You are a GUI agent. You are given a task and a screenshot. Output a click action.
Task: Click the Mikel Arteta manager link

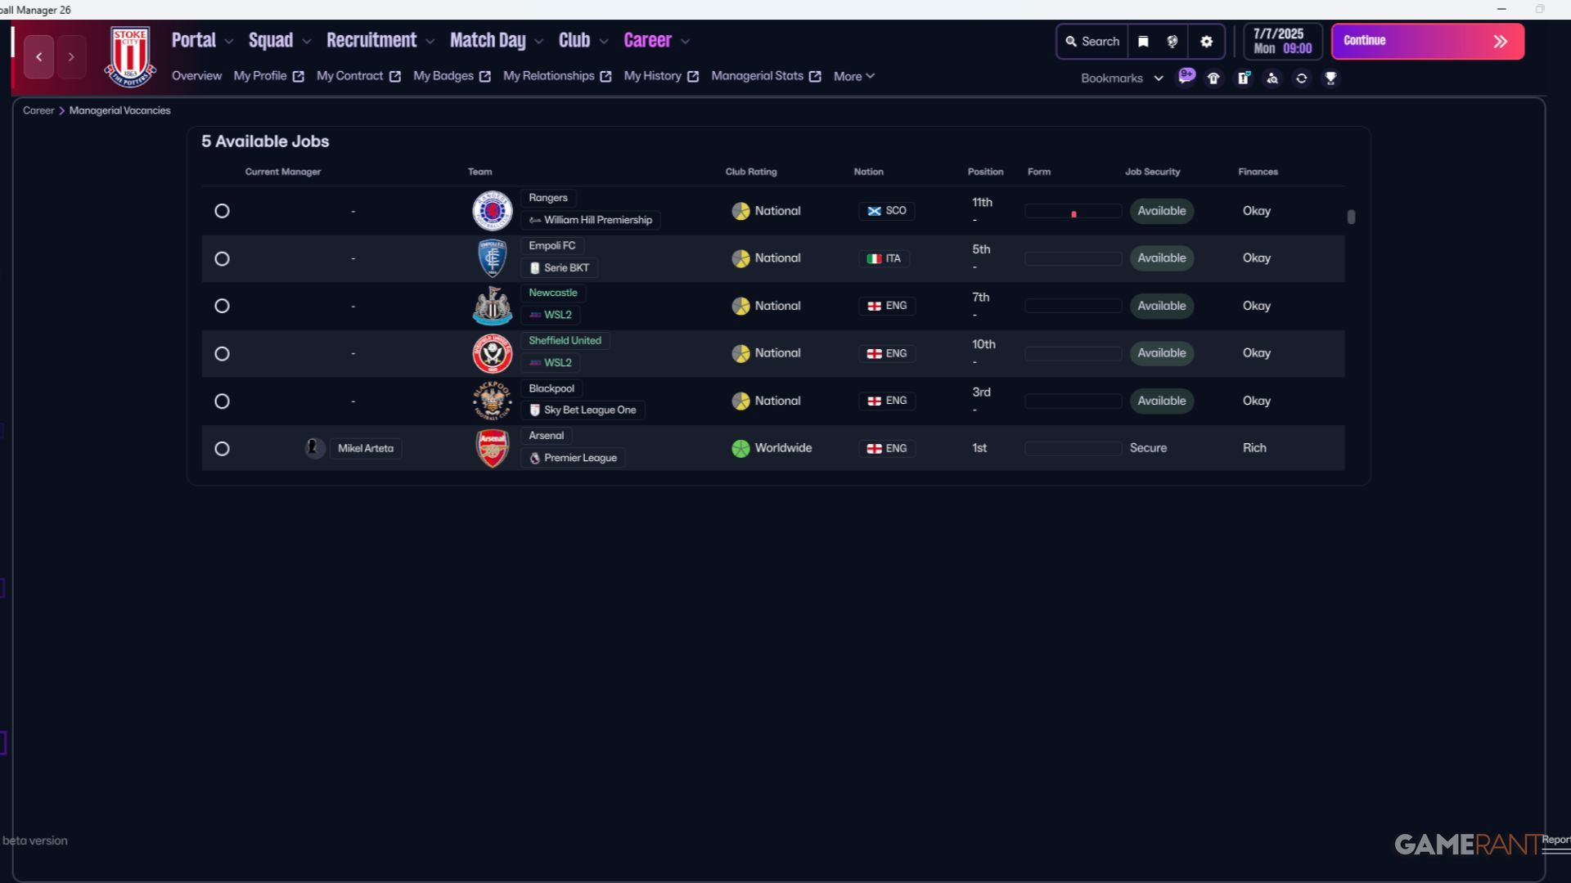click(x=365, y=449)
